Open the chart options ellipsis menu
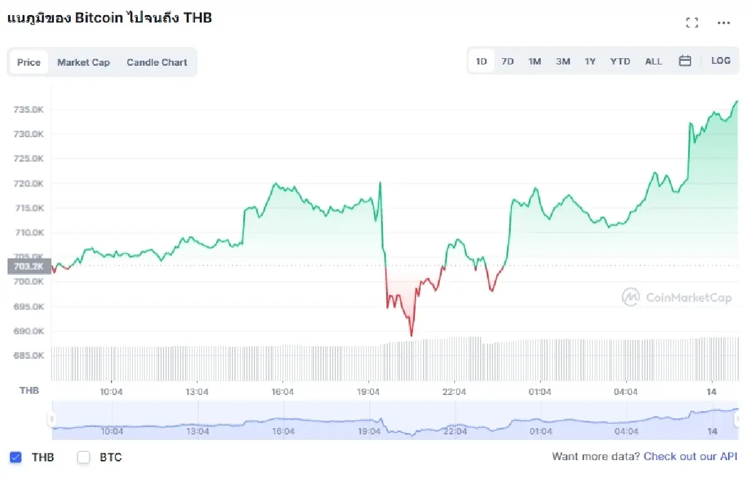This screenshot has width=752, height=477. [x=723, y=22]
